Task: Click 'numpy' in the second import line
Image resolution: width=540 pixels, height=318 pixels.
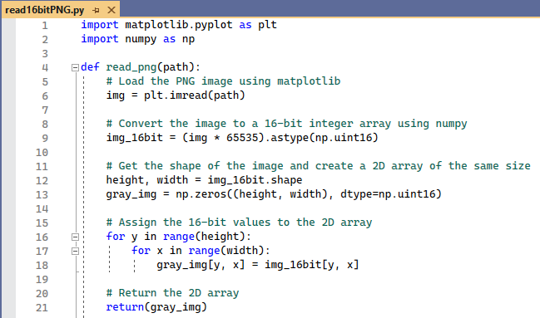Action: (x=141, y=39)
